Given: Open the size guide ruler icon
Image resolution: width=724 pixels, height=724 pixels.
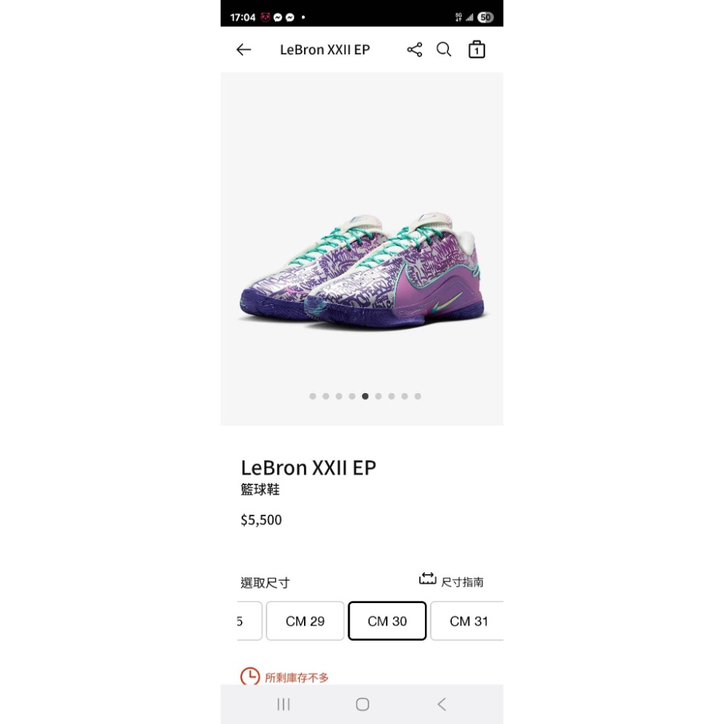Looking at the screenshot, I should point(427,578).
